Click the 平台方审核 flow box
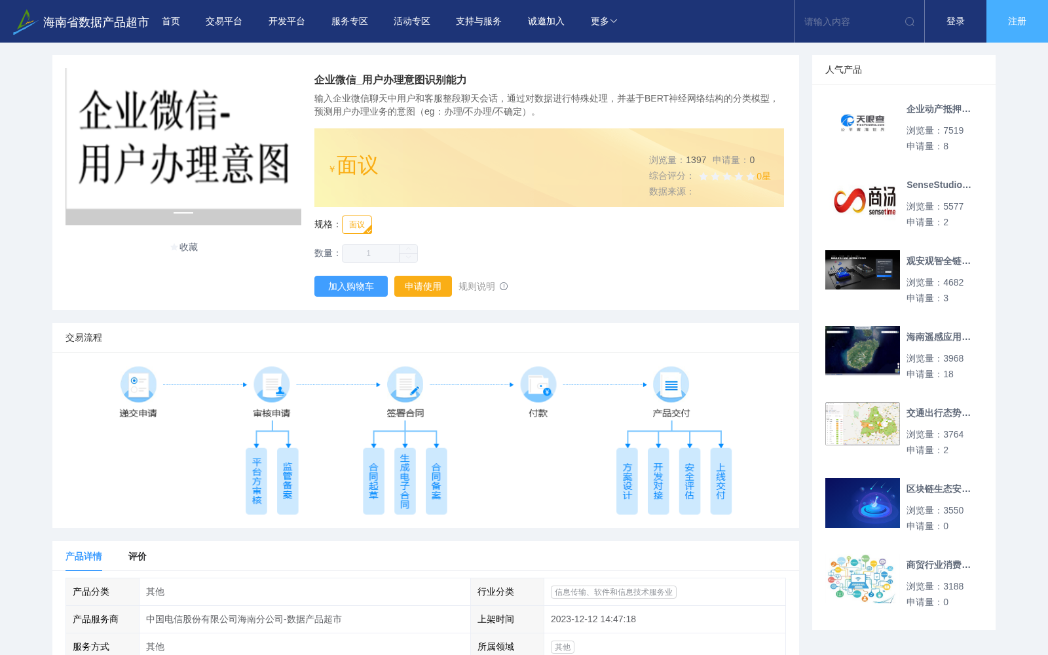Image resolution: width=1048 pixels, height=655 pixels. [x=256, y=481]
